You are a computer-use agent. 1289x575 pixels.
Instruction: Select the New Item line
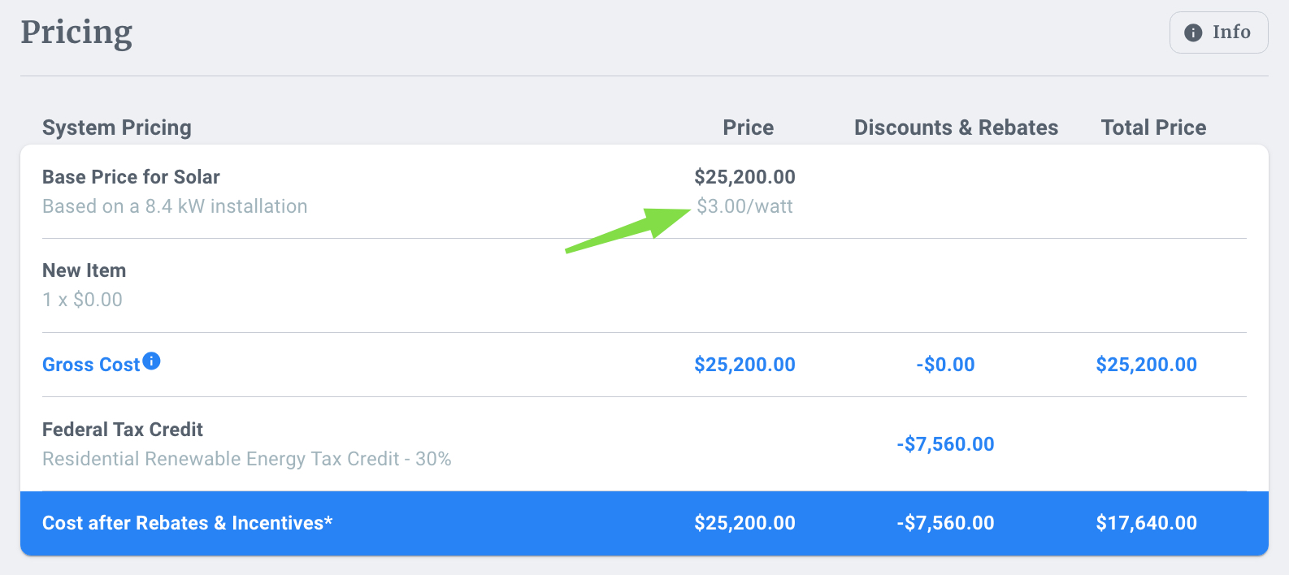point(84,270)
